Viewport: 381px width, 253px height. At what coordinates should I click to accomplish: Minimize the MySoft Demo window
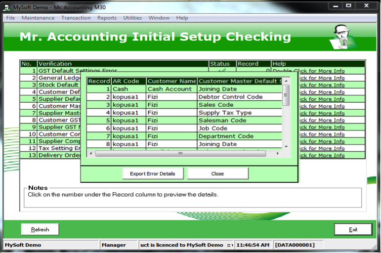click(336, 6)
